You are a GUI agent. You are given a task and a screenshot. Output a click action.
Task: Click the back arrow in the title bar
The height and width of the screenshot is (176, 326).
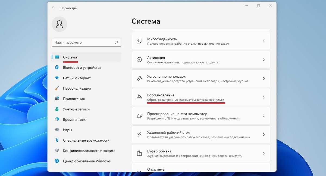[54, 8]
